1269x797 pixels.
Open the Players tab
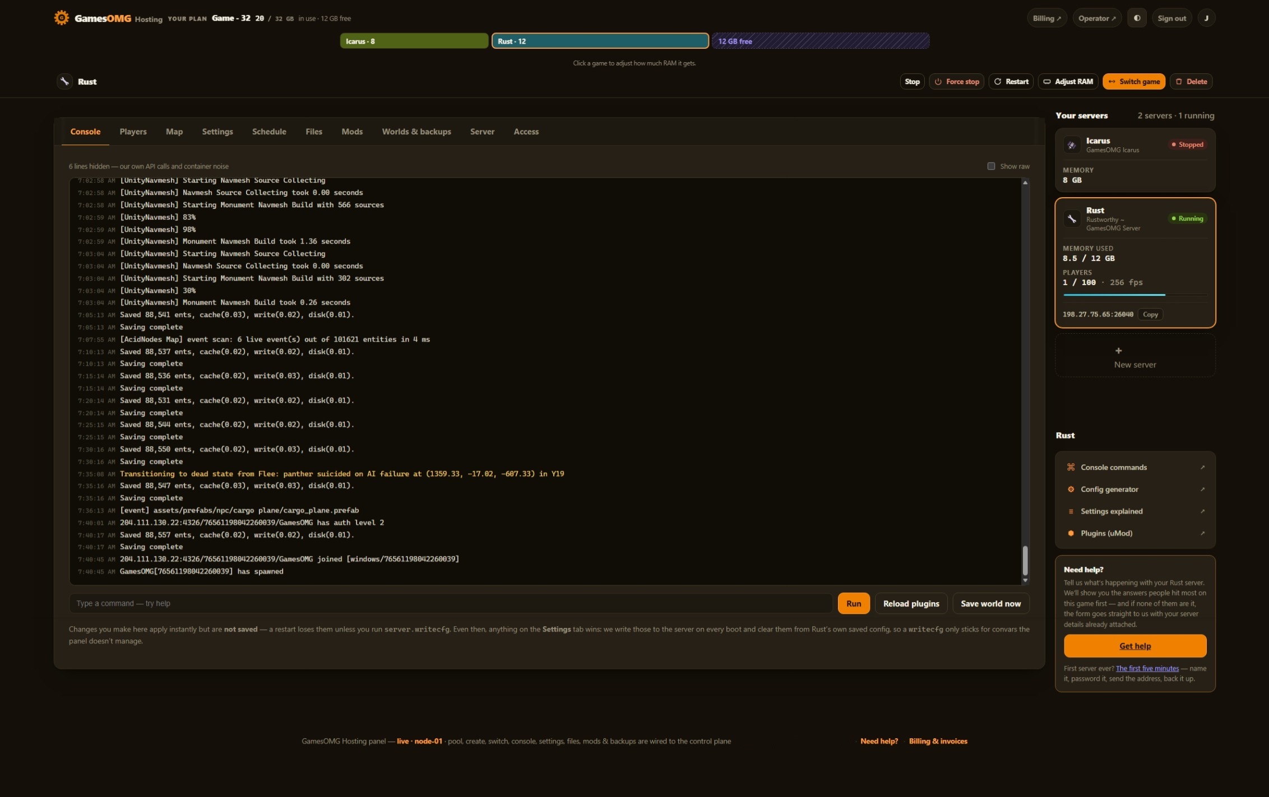click(133, 132)
